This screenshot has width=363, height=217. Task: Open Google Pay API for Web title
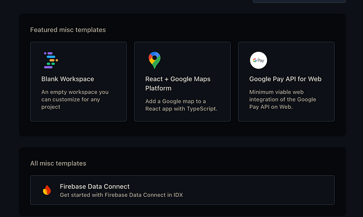click(285, 79)
